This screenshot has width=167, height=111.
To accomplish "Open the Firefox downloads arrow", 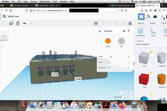I will coord(142,11).
